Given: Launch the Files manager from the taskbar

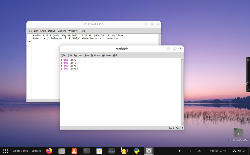Looking at the screenshot, I should [x=61, y=151].
